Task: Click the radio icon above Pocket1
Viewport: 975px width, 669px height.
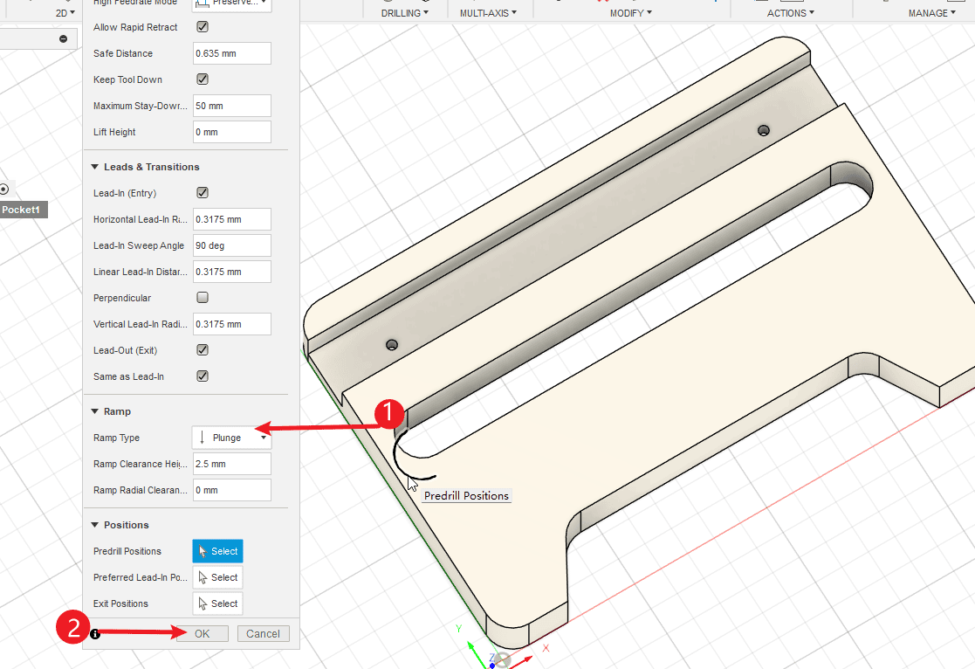Action: (3, 189)
